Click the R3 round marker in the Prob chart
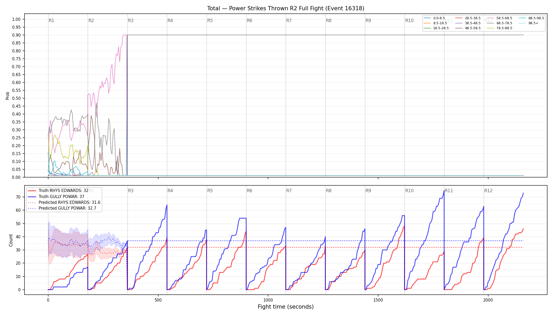This screenshot has height=316, width=553. click(131, 21)
